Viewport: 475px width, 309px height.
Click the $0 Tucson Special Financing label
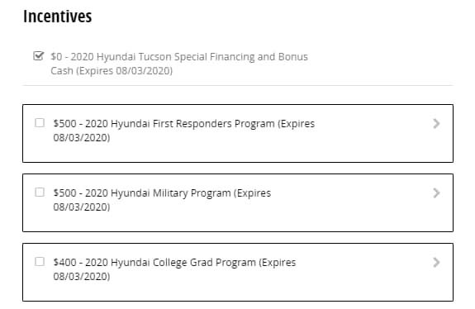[179, 64]
